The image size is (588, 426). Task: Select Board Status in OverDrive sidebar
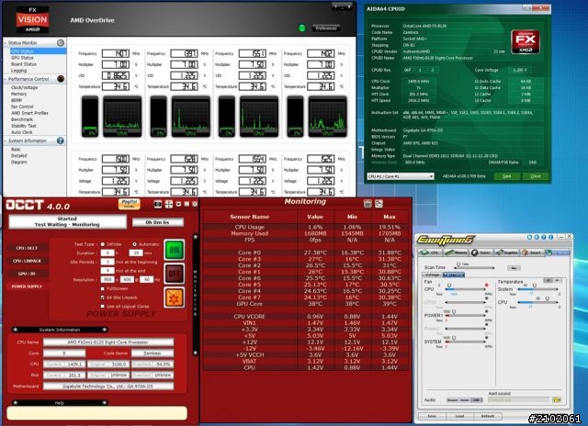24,64
